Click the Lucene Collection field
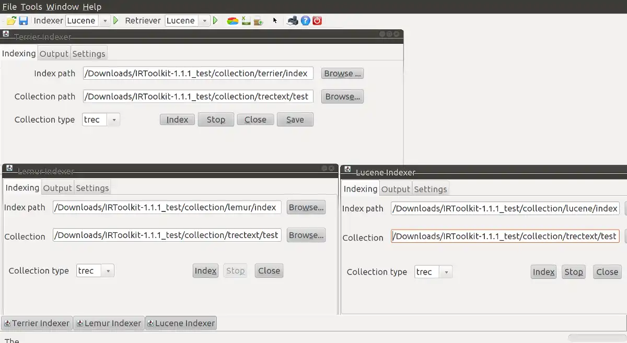This screenshot has width=627, height=343. pyautogui.click(x=505, y=236)
